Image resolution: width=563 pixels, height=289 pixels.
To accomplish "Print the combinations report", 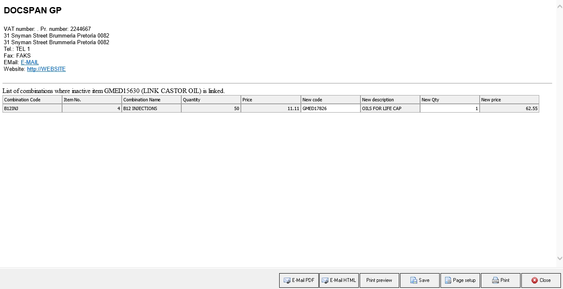I will pos(500,280).
